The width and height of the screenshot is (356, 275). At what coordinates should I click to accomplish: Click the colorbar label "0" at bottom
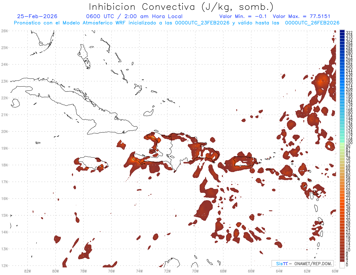[x=347, y=265]
